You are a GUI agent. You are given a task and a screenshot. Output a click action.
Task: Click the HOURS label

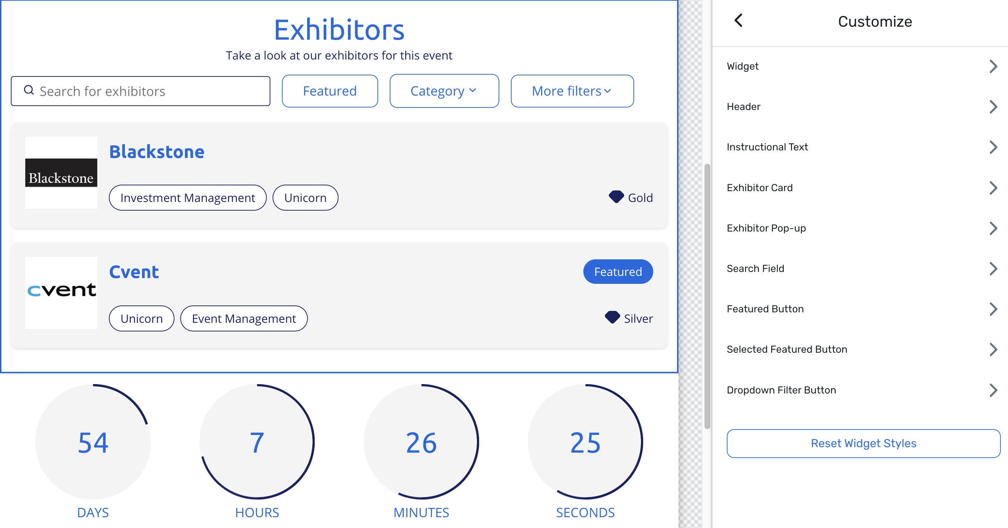pos(257,512)
